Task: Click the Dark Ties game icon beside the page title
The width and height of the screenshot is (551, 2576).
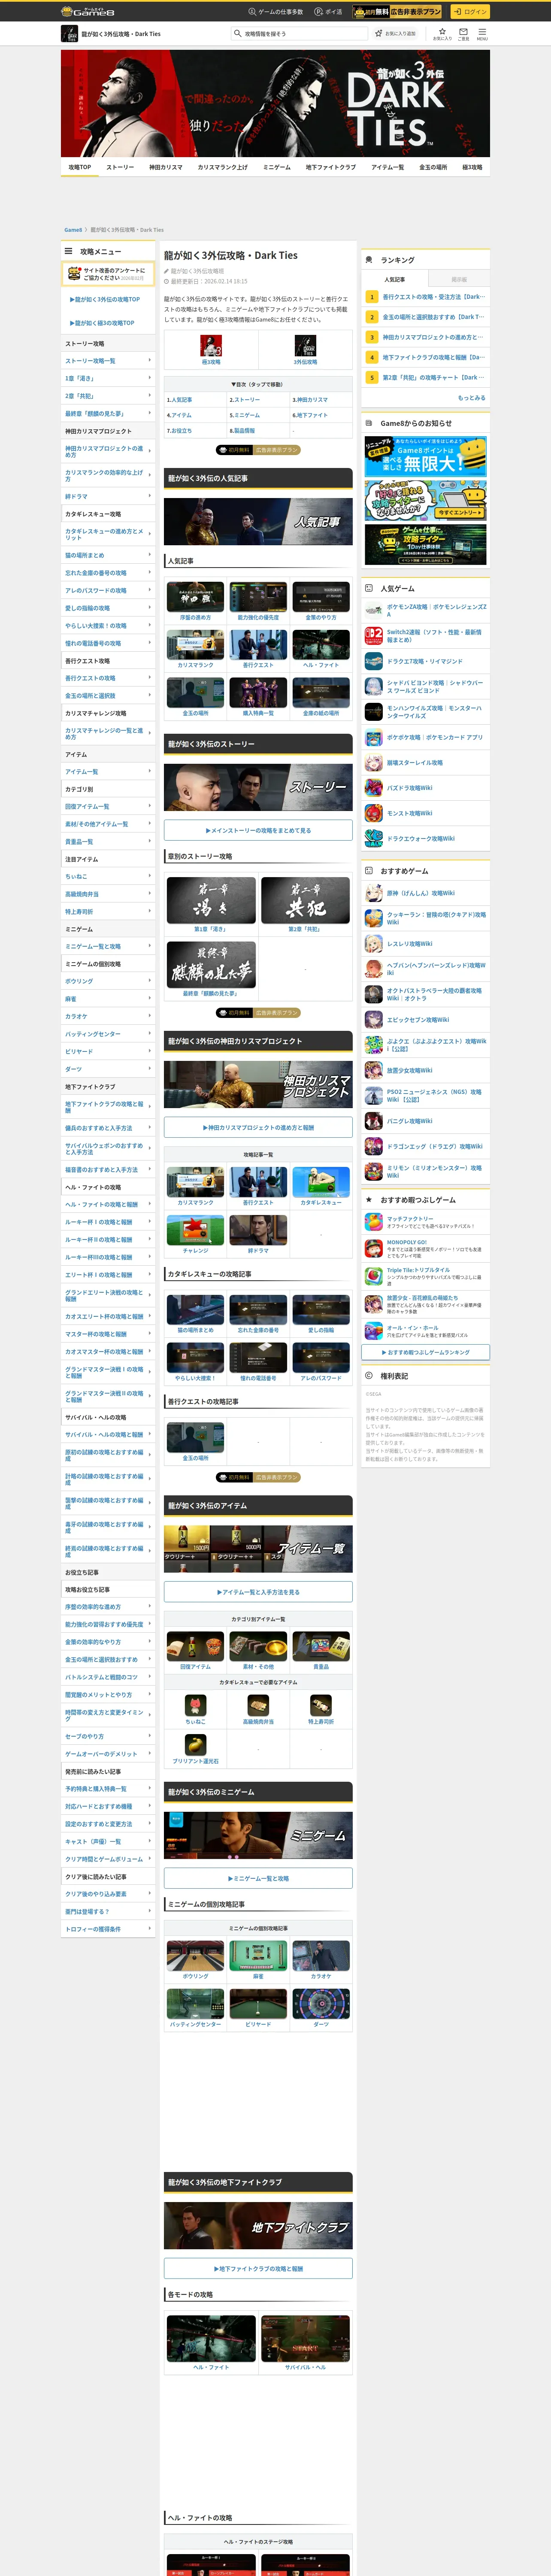Action: (70, 34)
